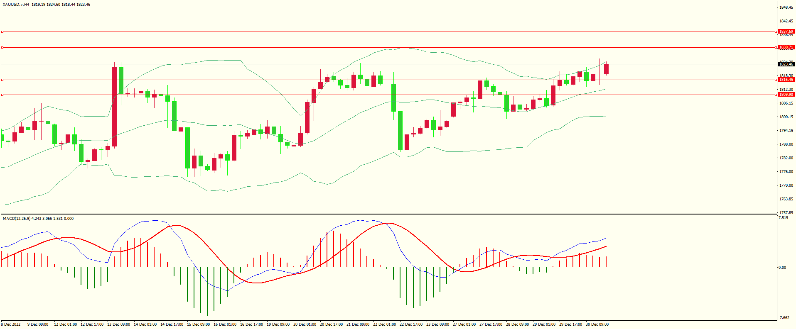Click the 22 Dec 17:00 time axis label

411,324
